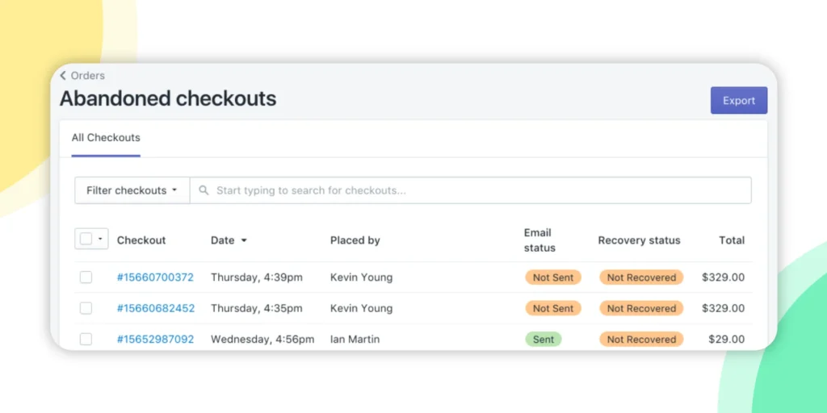Screen dimensions: 827x413
Task: Click the Not Sent badge for #15660700372
Action: (552, 277)
